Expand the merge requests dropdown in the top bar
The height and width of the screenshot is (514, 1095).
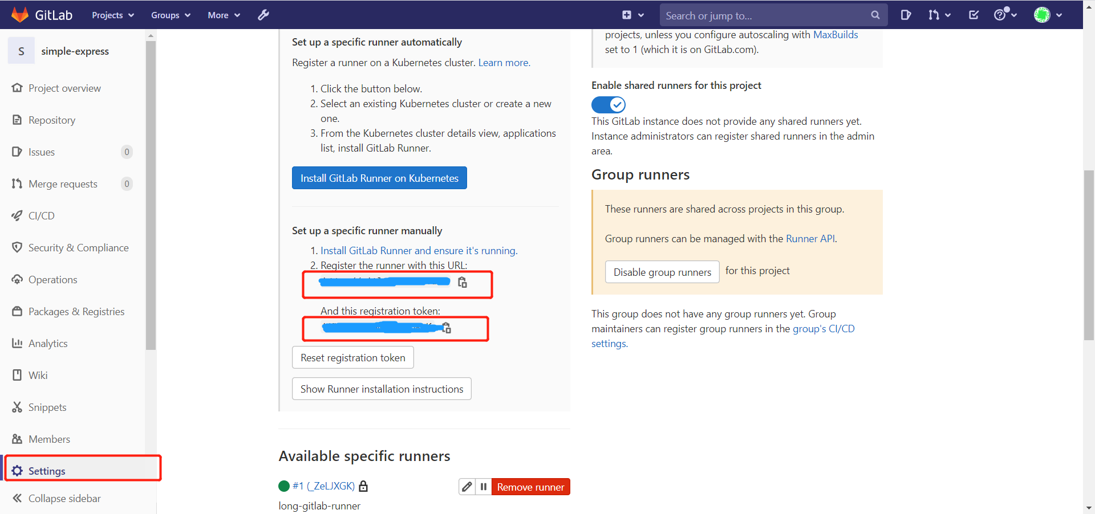click(x=939, y=15)
